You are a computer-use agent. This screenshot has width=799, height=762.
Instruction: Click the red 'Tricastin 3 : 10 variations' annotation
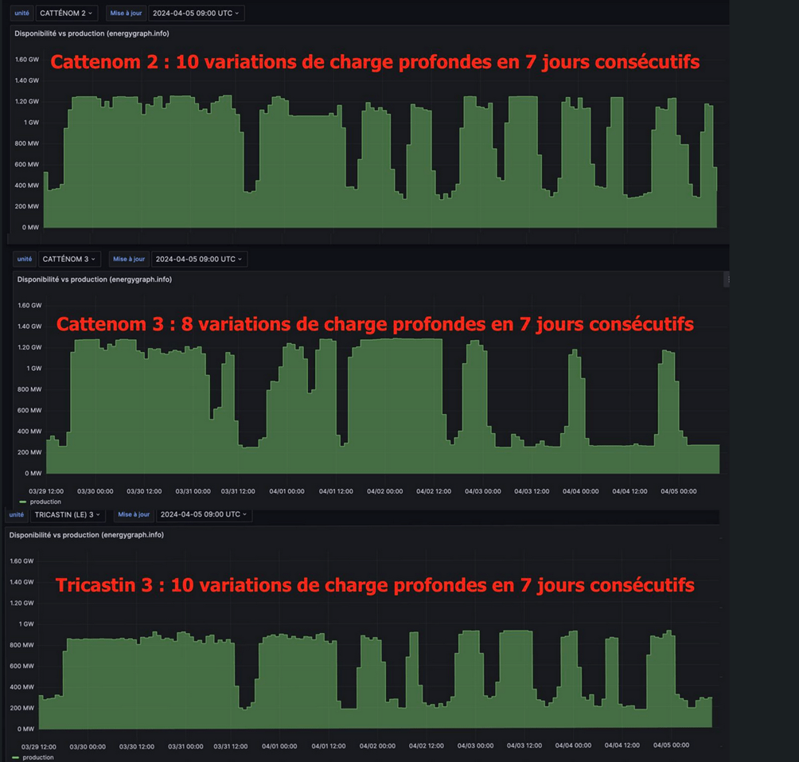pyautogui.click(x=375, y=585)
